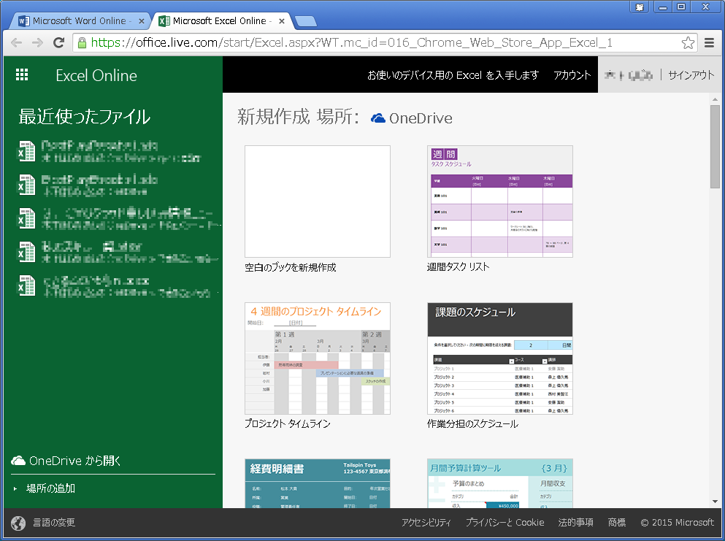Click the blurred user name beside サインアウト
Screen dimensions: 725x541
tap(629, 75)
